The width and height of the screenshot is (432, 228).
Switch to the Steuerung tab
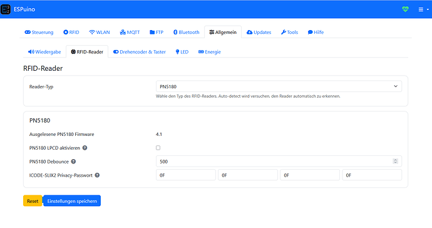pyautogui.click(x=39, y=32)
